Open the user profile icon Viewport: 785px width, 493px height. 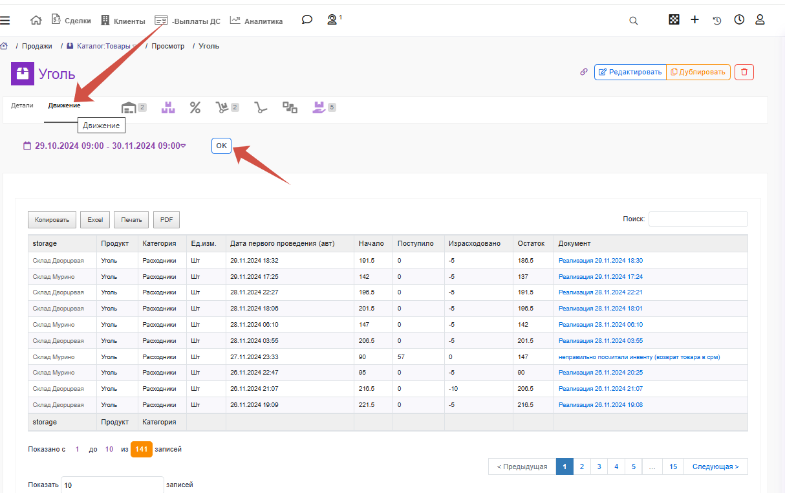click(x=760, y=20)
